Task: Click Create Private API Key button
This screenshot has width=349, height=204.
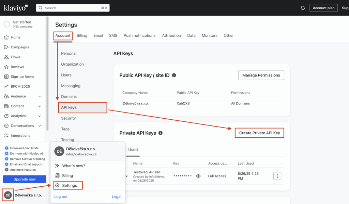Action: (x=259, y=133)
